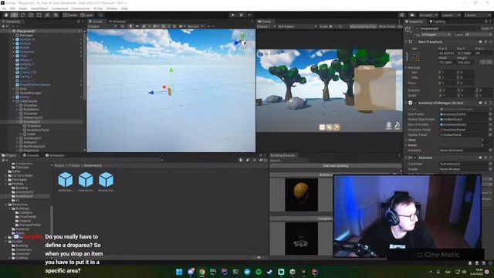Toggle Mute Audio in Game view
This screenshot has width=494, height=278.
(x=387, y=26)
